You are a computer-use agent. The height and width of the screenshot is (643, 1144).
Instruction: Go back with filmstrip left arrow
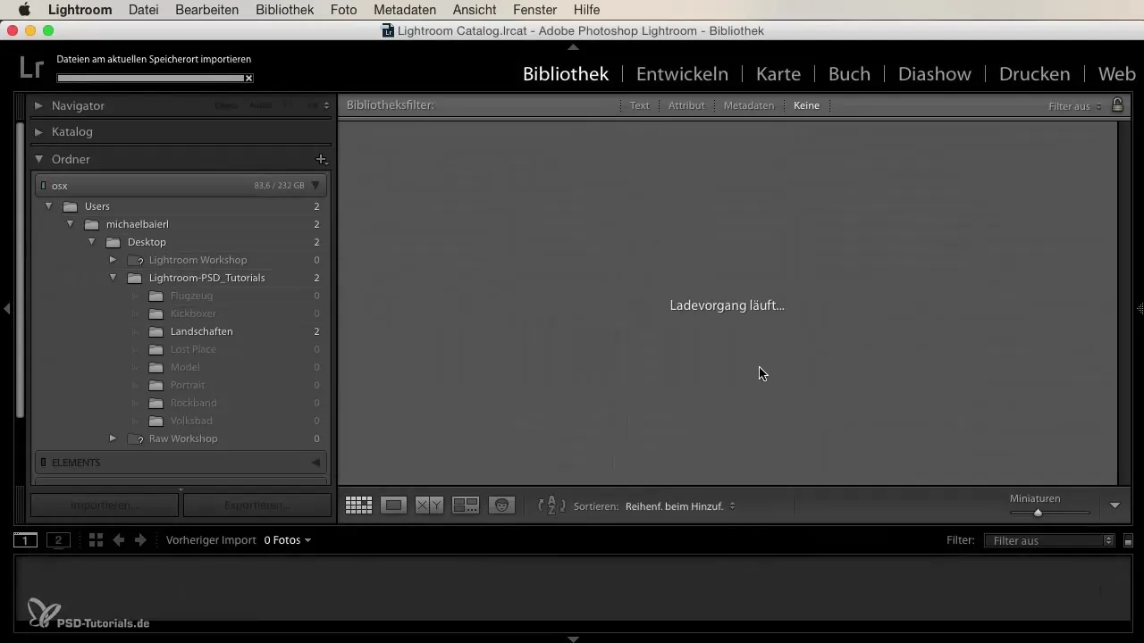(118, 540)
